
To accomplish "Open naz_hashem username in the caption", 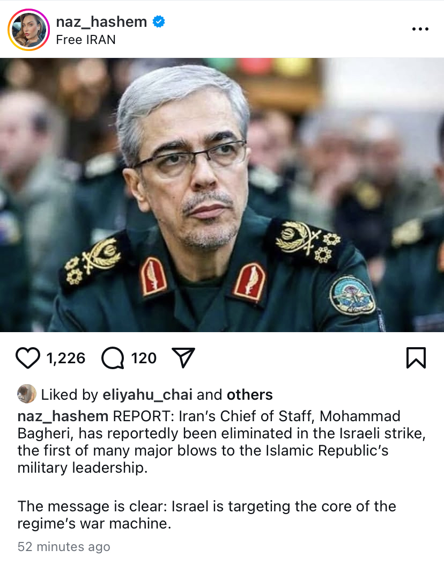I will click(x=63, y=416).
